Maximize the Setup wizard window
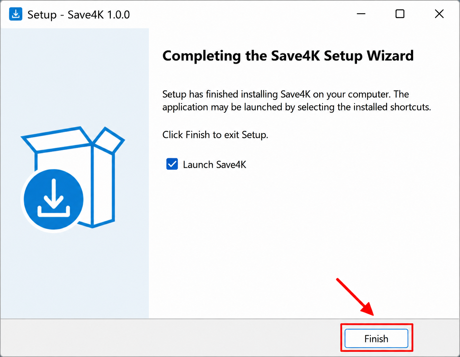The height and width of the screenshot is (357, 460). [400, 14]
